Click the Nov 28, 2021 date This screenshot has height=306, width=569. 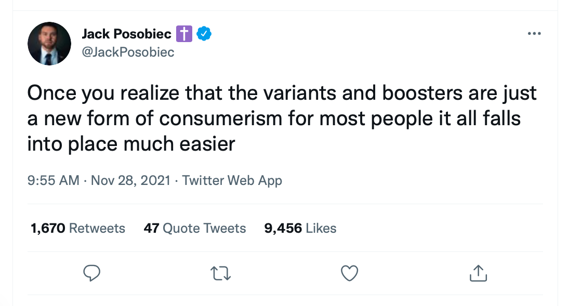(130, 181)
